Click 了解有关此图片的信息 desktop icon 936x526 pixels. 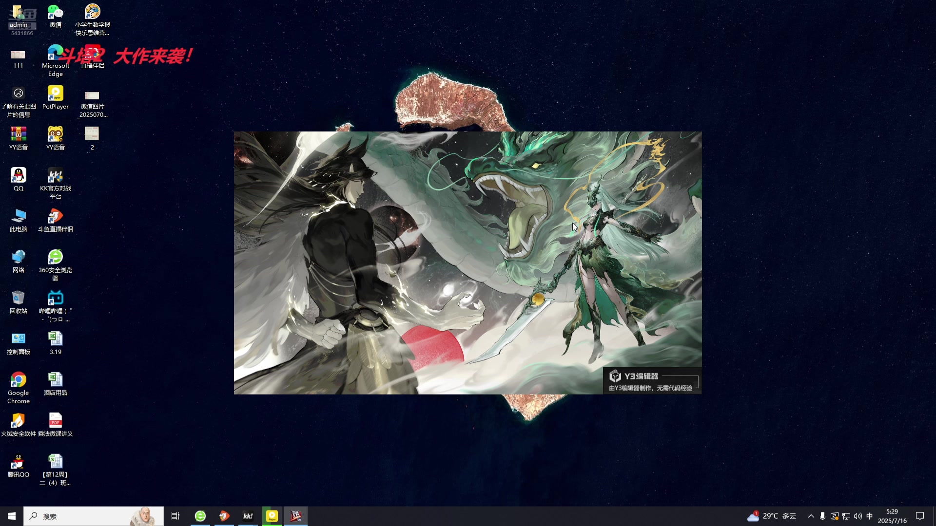pos(19,102)
